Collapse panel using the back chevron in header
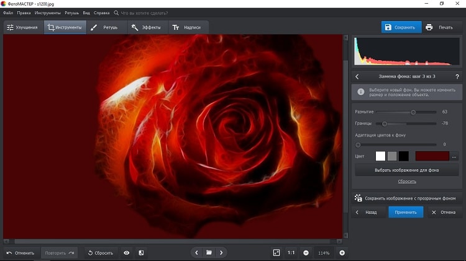Screen dimensions: 466x261 coord(357,77)
